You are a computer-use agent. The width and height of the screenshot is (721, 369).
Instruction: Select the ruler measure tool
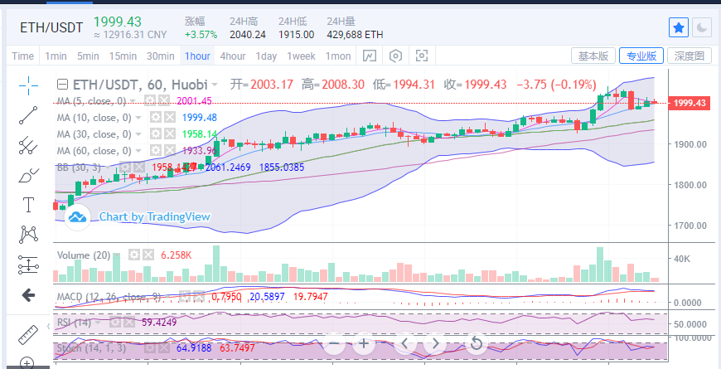[28, 335]
